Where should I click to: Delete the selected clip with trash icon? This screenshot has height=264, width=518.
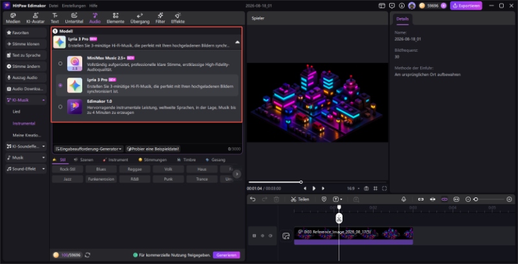[x=276, y=199]
